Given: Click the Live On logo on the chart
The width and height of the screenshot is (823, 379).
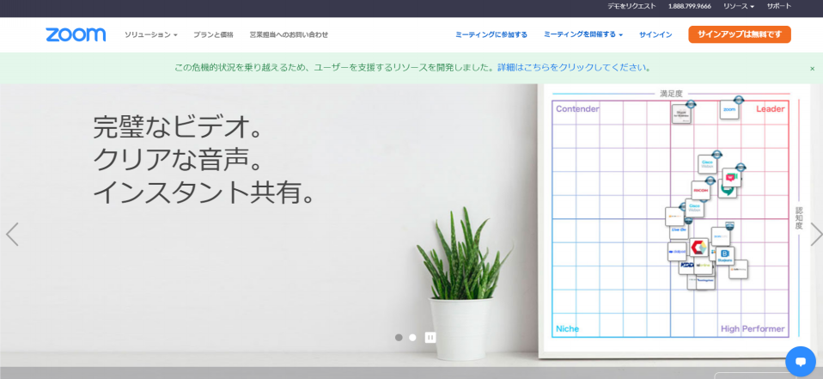Looking at the screenshot, I should pos(680,230).
